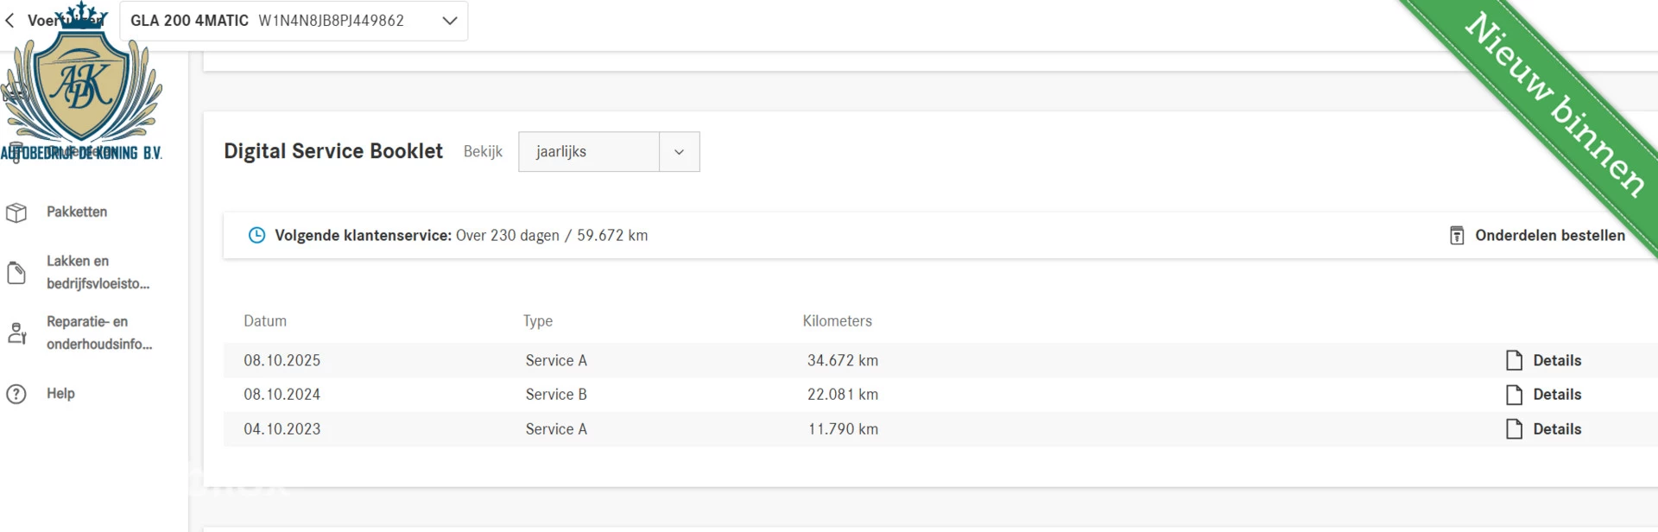The height and width of the screenshot is (532, 1658).
Task: Click the Onderdelen bestellen clipboard icon
Action: 1456,236
